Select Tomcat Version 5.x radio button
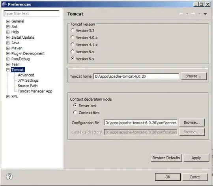Image resolution: width=213 pixels, height=186 pixels. 73,51
